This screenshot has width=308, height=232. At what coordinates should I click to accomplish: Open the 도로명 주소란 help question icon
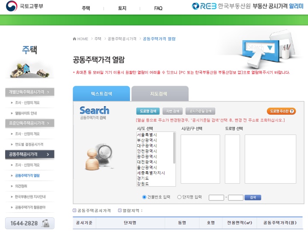point(292,111)
